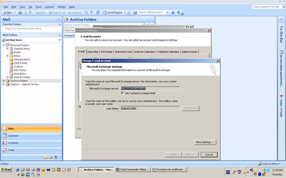The height and width of the screenshot is (178, 286).
Task: Expand the Mailbox - Gabriel Chirila node
Action: point(4,84)
